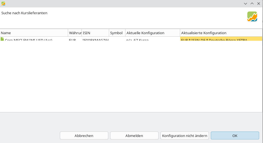263x143 pixels.
Task: Click the application icon in the title bar
Action: pyautogui.click(x=3, y=4)
